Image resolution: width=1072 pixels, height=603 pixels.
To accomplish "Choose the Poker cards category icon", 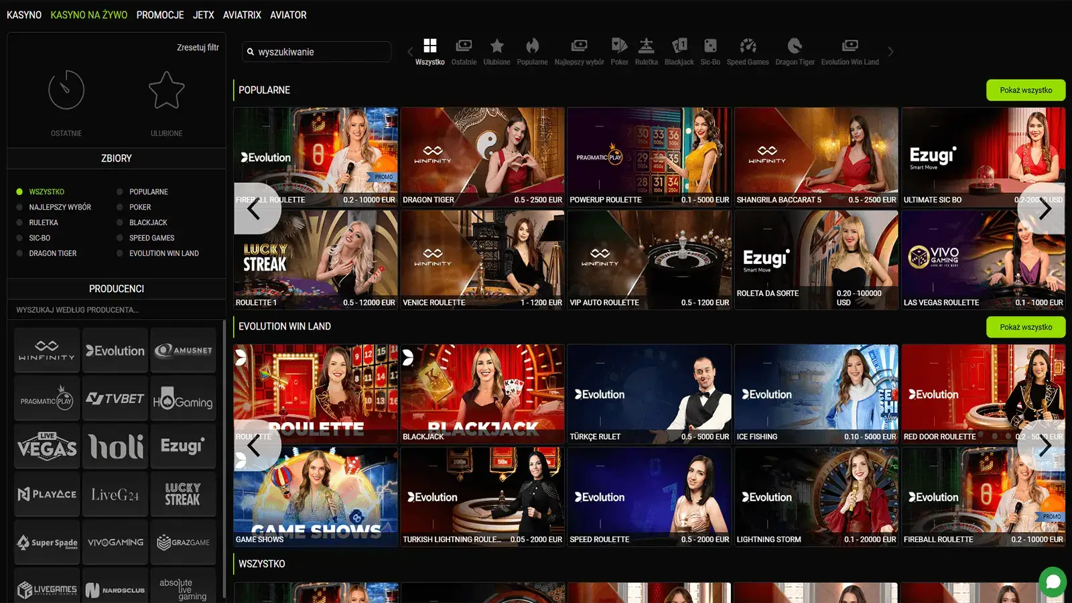I will (x=619, y=46).
